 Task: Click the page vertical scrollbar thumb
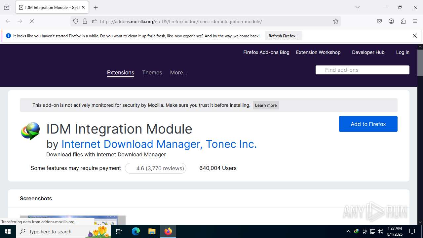click(420, 62)
